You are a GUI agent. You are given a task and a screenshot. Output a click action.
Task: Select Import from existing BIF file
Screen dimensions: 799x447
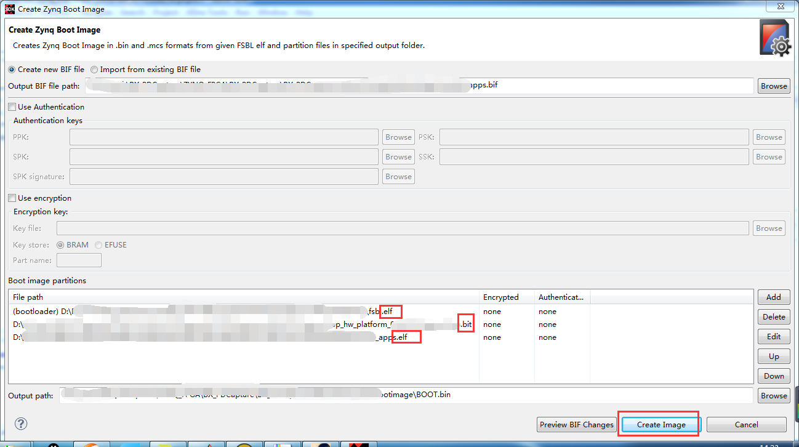coord(94,70)
